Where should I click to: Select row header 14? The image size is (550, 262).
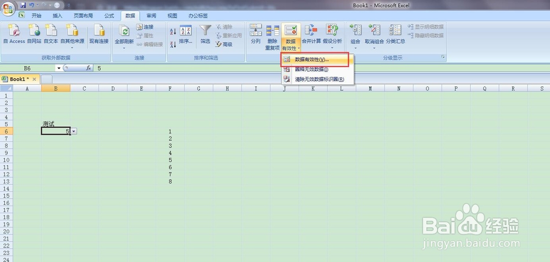pos(6,188)
